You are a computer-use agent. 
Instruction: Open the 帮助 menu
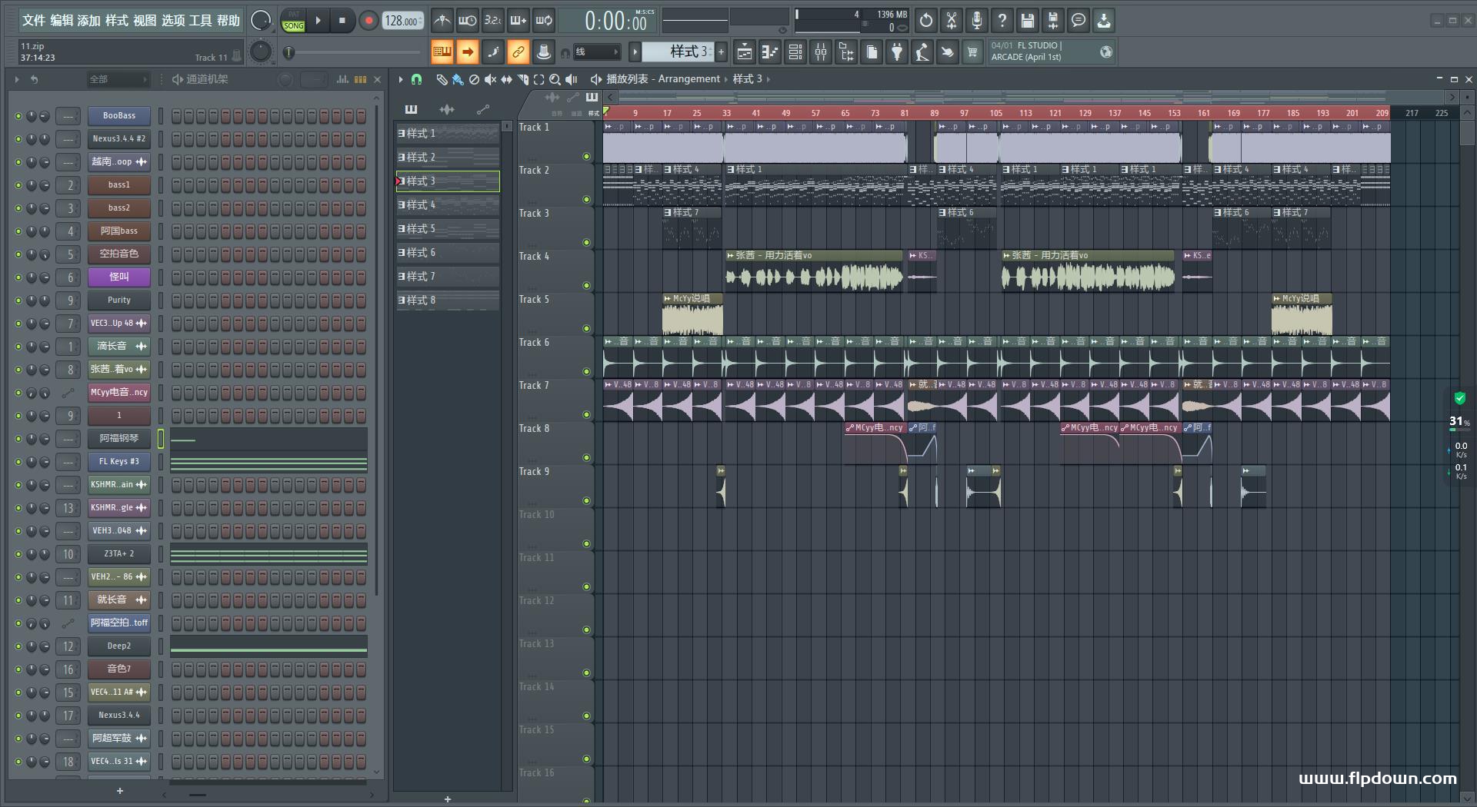click(228, 21)
